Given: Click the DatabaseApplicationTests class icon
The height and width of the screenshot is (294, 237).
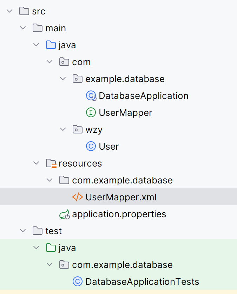Looking at the screenshot, I should pos(78,282).
